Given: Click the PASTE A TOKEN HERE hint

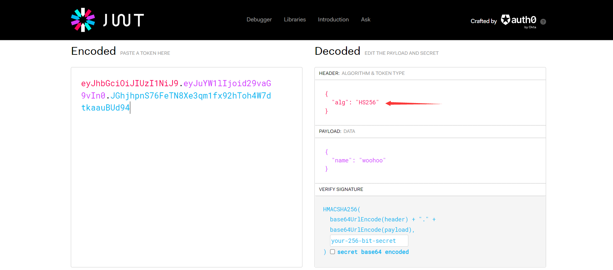Looking at the screenshot, I should pos(145,53).
